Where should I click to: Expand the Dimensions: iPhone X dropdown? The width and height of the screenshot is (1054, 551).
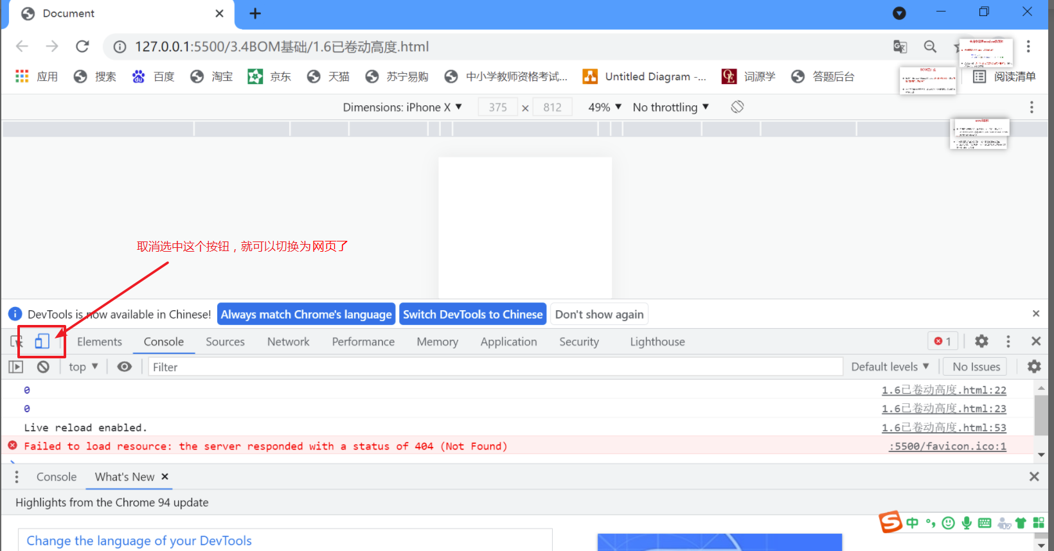coord(402,107)
